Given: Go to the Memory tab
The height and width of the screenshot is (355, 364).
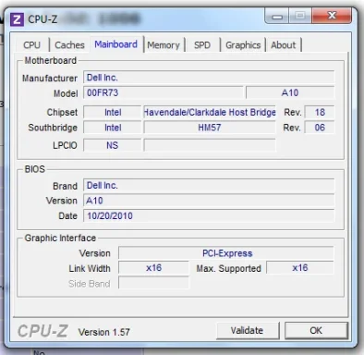Looking at the screenshot, I should 164,45.
